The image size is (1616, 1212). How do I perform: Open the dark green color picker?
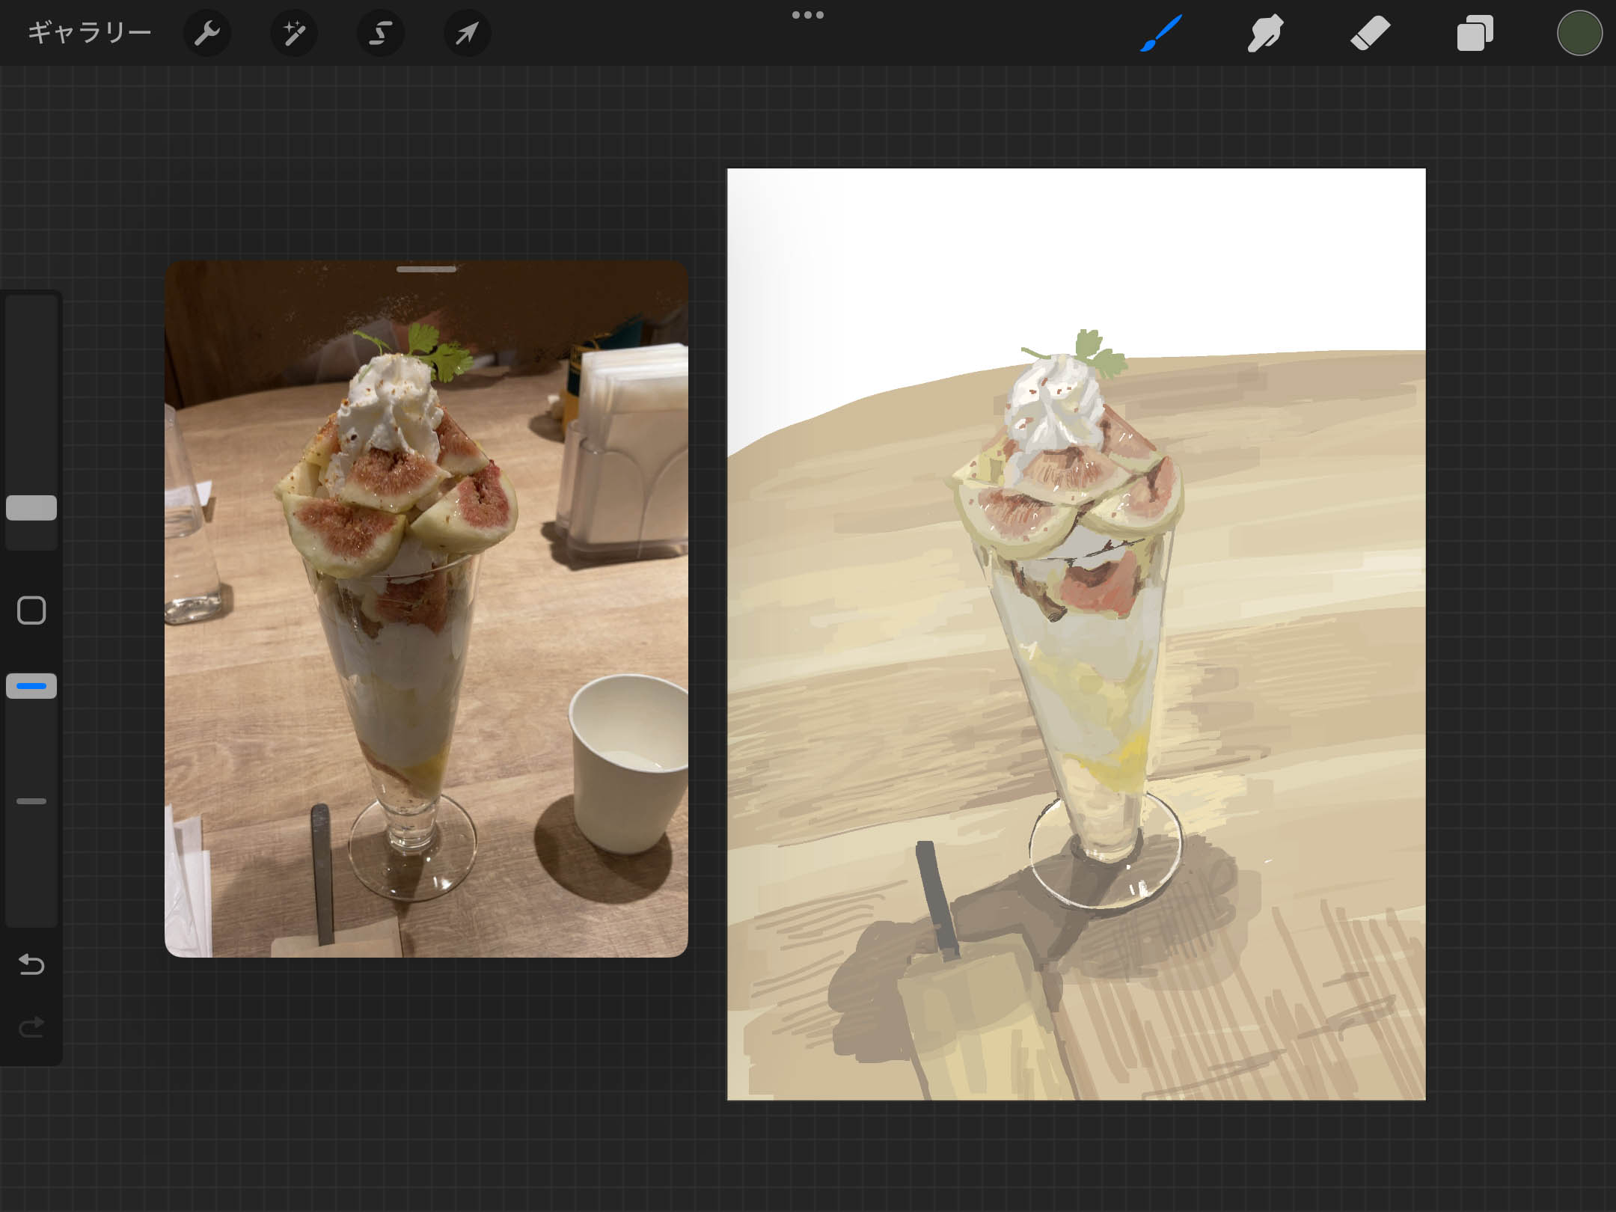1579,33
